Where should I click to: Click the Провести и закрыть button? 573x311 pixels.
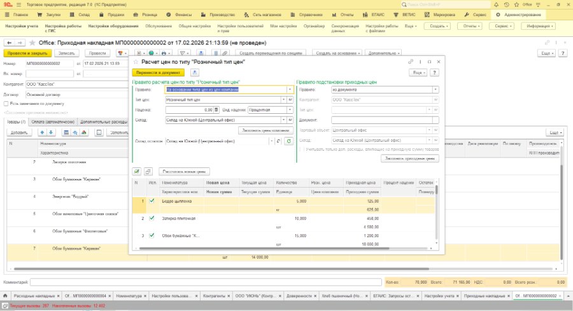27,53
